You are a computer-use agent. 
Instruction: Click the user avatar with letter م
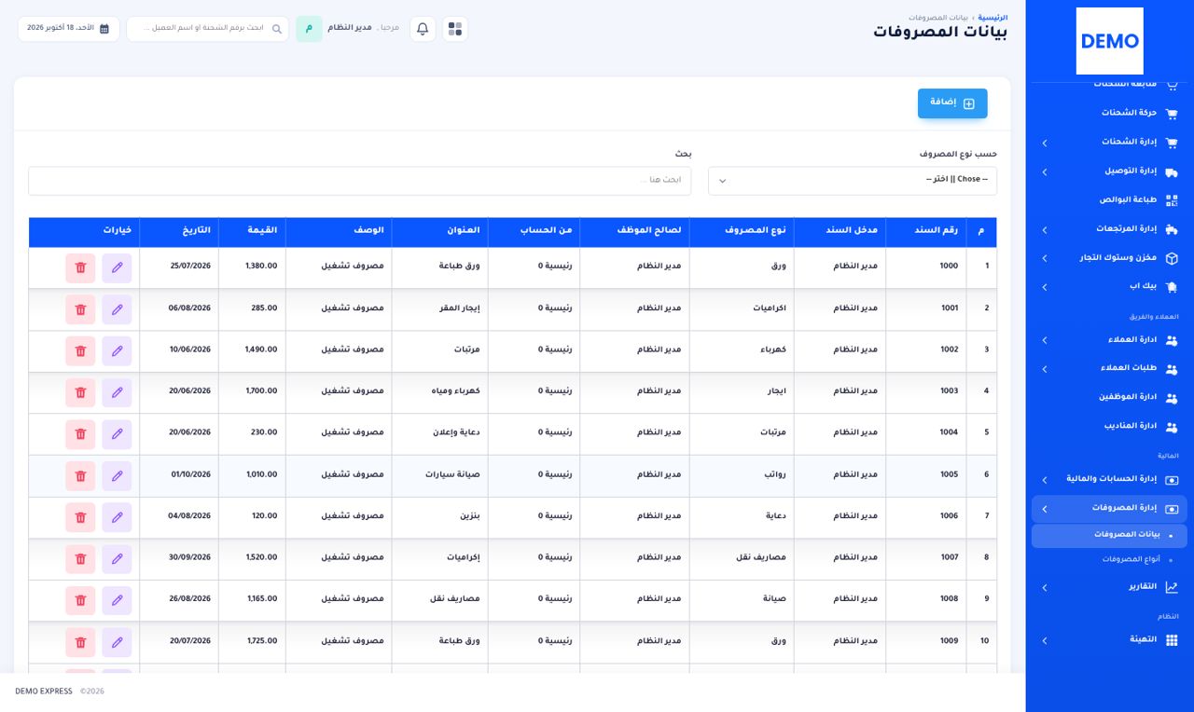(309, 29)
